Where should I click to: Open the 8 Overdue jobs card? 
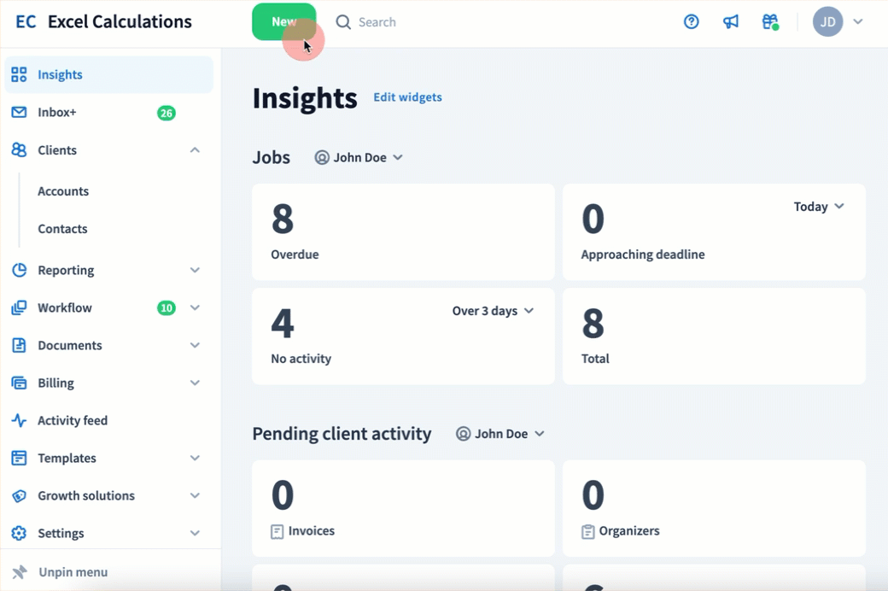click(402, 231)
